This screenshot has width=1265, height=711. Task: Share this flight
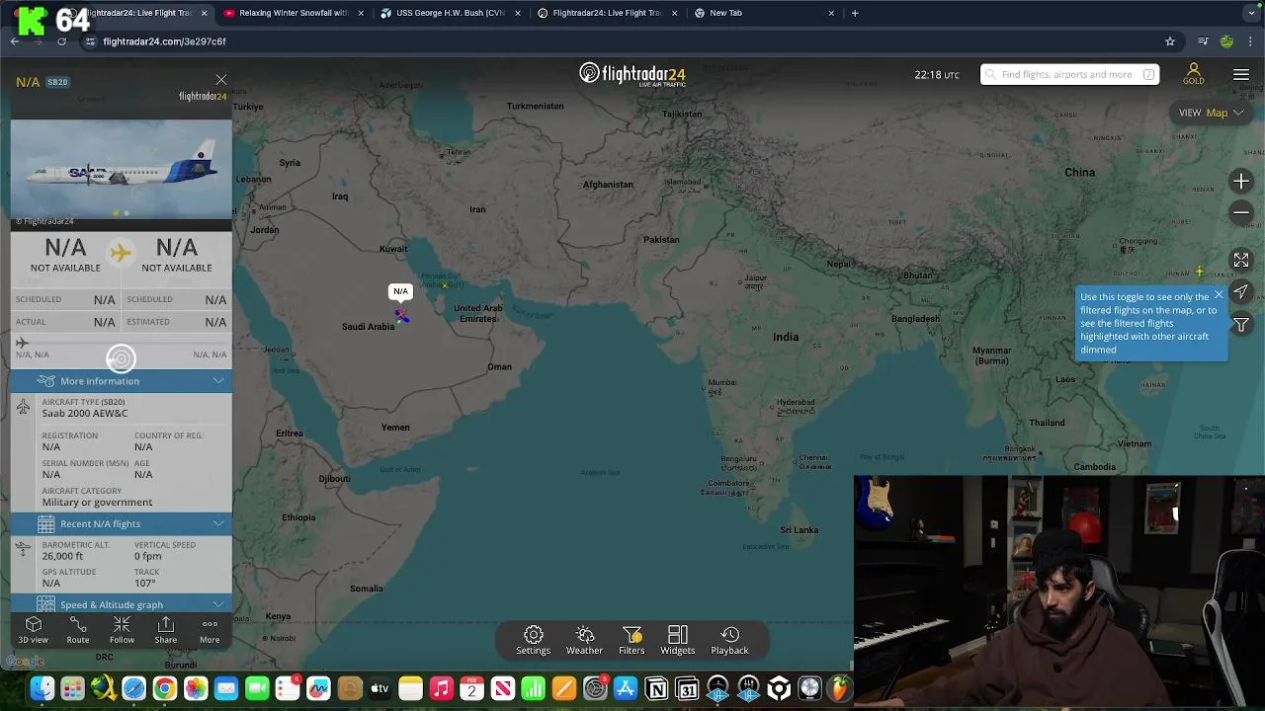pyautogui.click(x=166, y=630)
